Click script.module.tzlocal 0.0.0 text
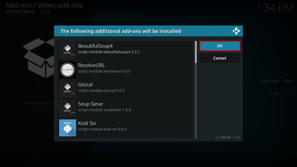The width and height of the screenshot is (297, 167). [x=101, y=91]
